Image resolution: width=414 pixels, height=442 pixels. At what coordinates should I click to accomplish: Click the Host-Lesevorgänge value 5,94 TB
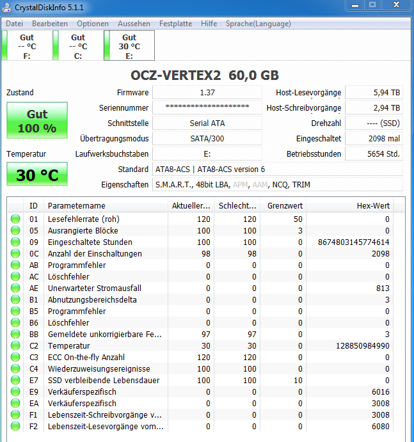coord(374,93)
